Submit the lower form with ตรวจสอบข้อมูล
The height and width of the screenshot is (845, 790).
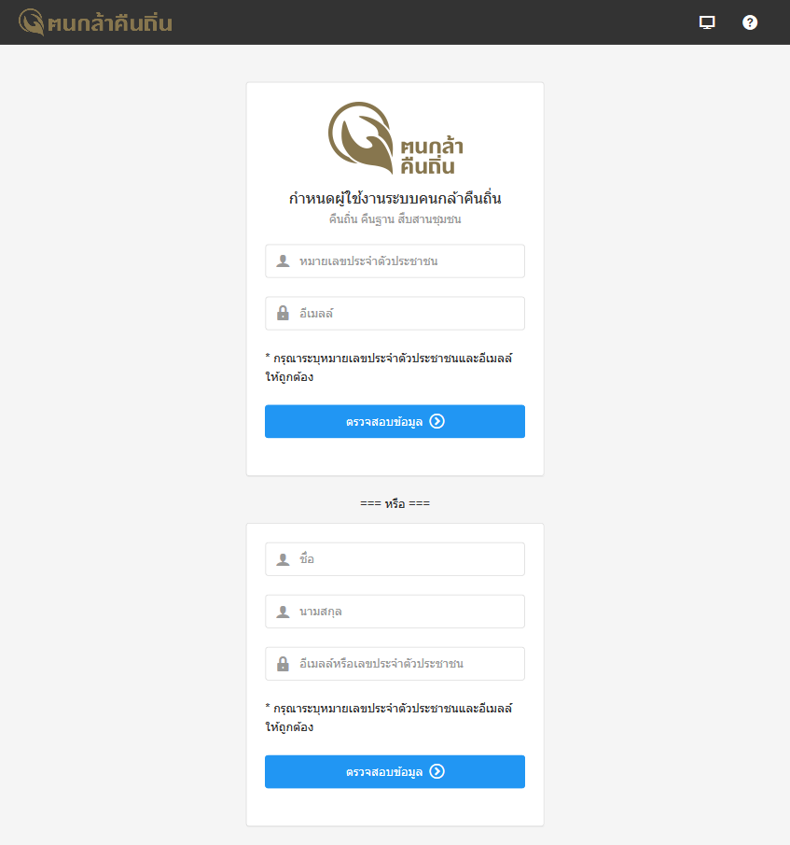click(395, 772)
